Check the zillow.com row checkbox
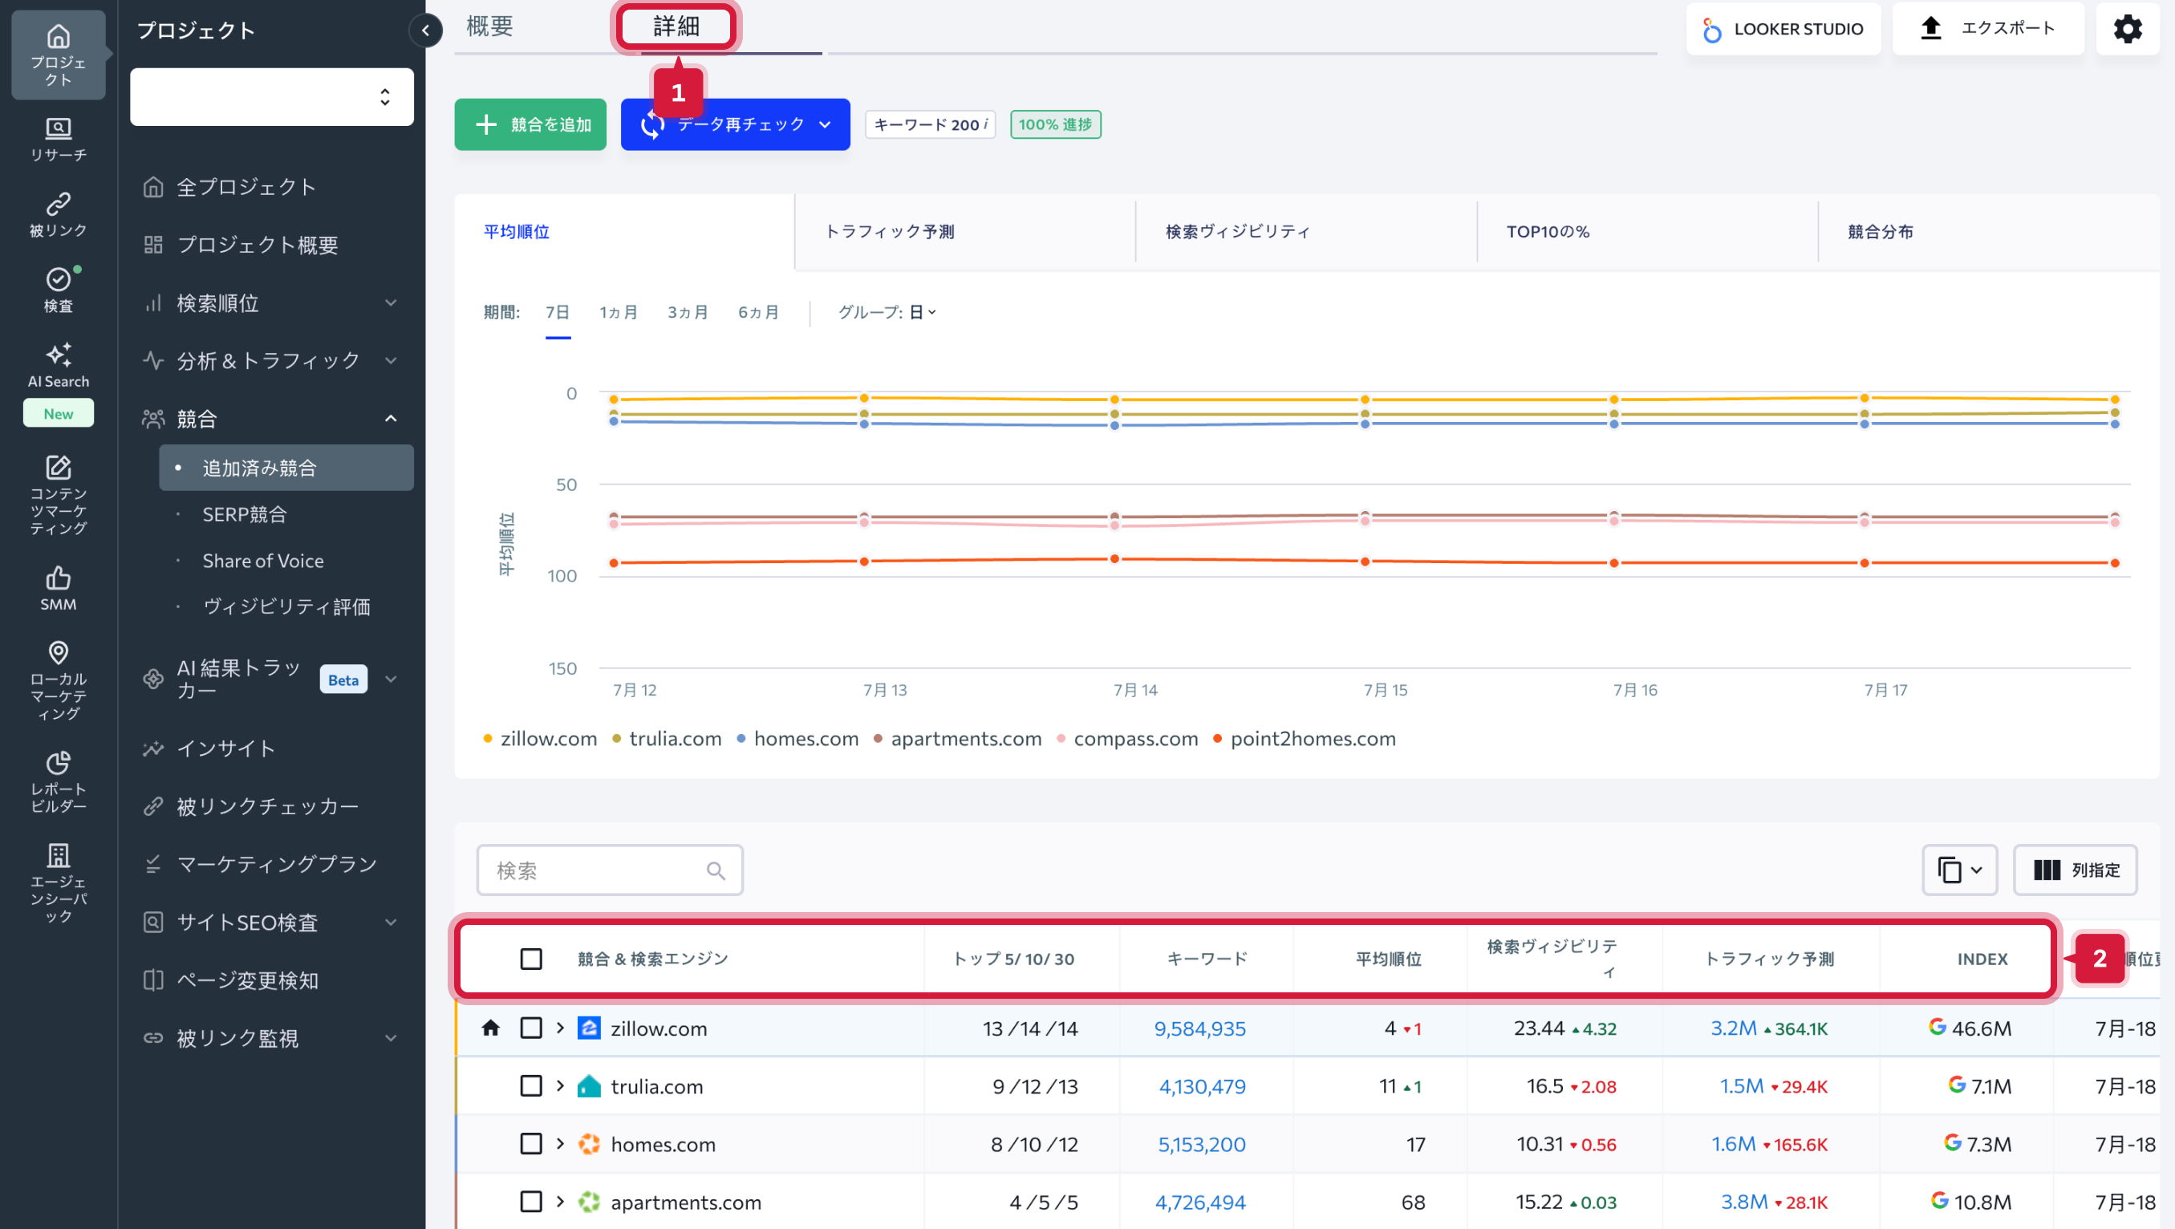Screen dimensions: 2175x1229 coord(531,1028)
